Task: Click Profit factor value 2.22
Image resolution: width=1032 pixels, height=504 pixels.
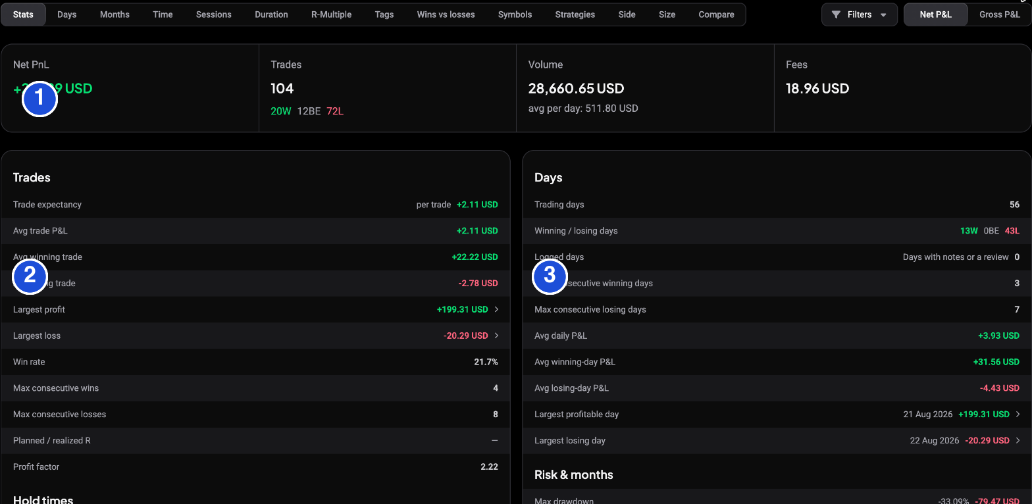Action: [489, 467]
